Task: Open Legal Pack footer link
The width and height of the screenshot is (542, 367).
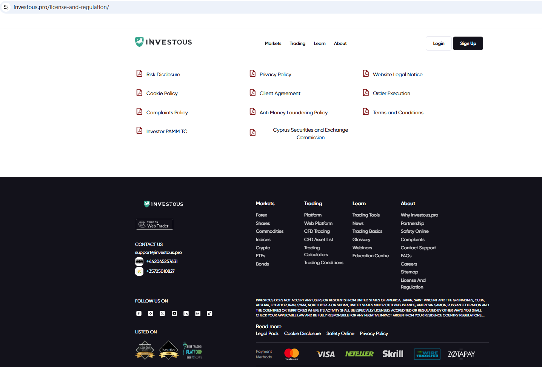Action: 267,333
